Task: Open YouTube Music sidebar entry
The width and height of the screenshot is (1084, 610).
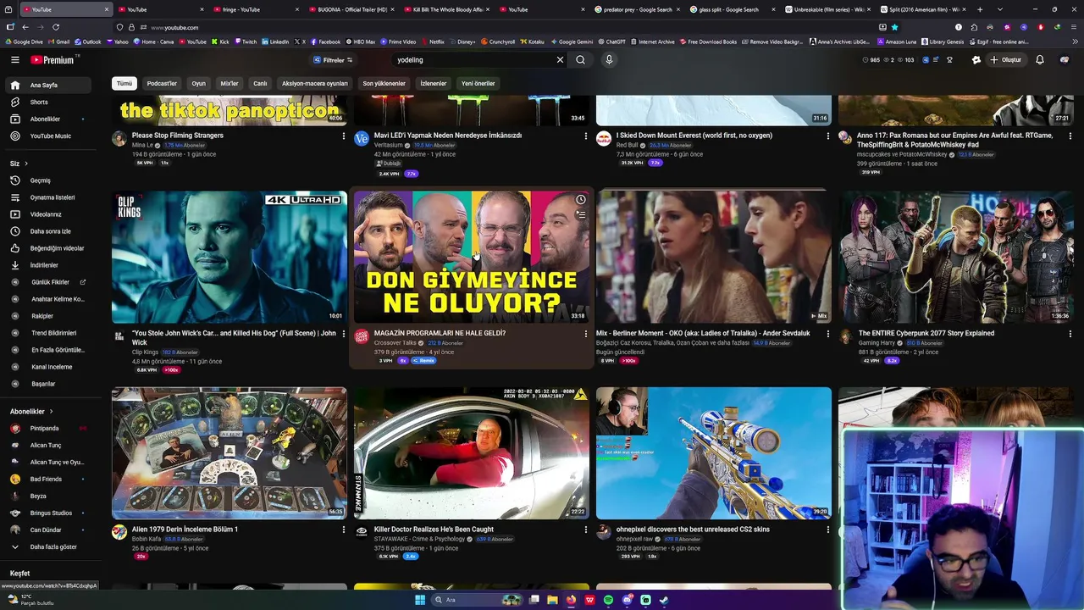Action: [x=49, y=136]
